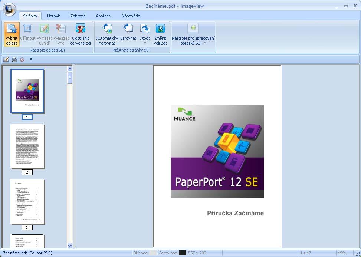
Task: Select page 1 thumbnail
Action: point(27,91)
